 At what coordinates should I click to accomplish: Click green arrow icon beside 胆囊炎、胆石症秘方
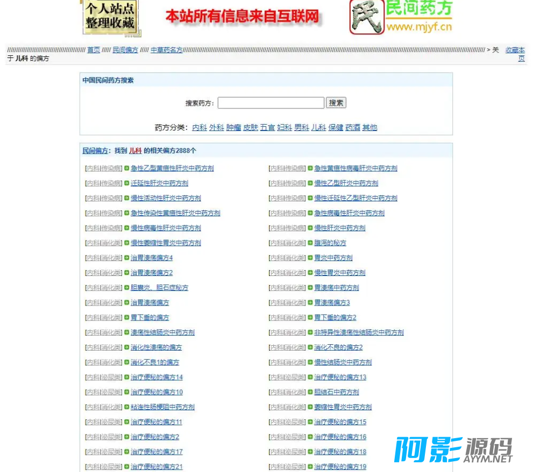127,288
